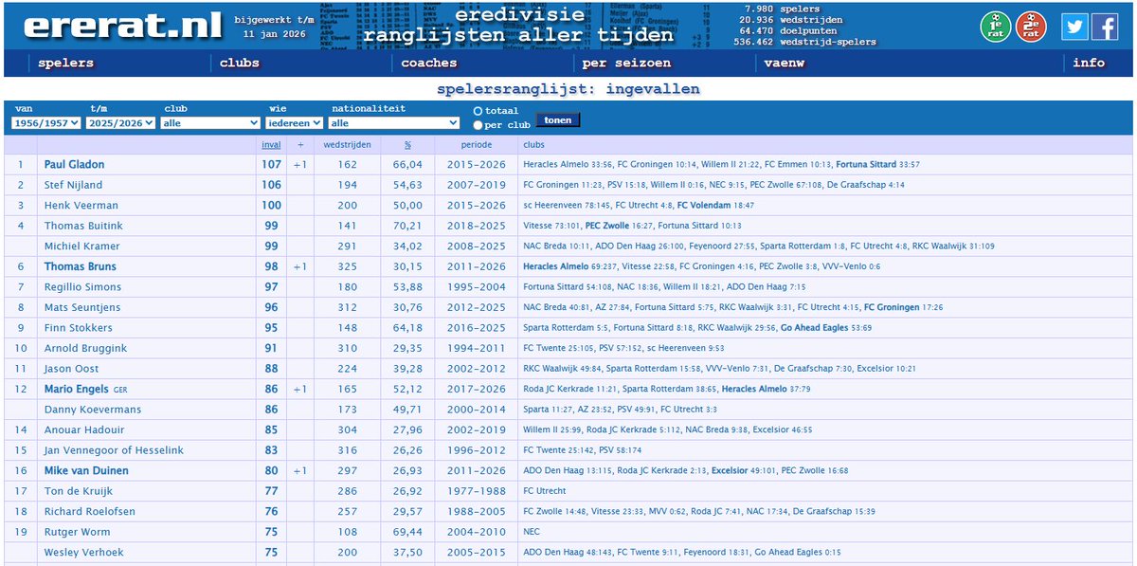Click the periode column header

pyautogui.click(x=477, y=145)
